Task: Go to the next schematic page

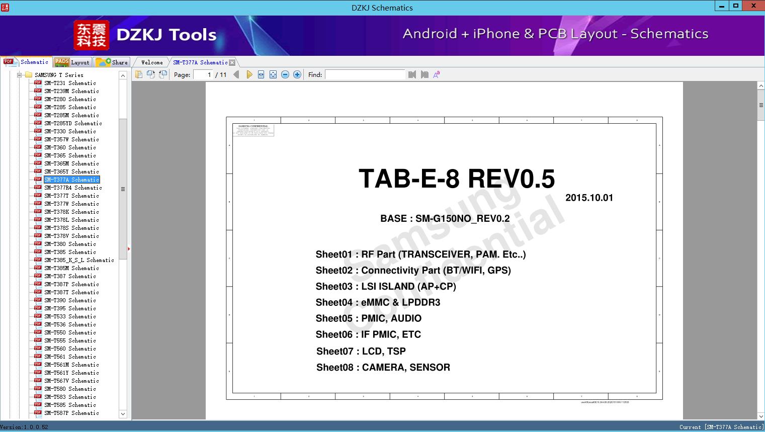Action: 249,74
